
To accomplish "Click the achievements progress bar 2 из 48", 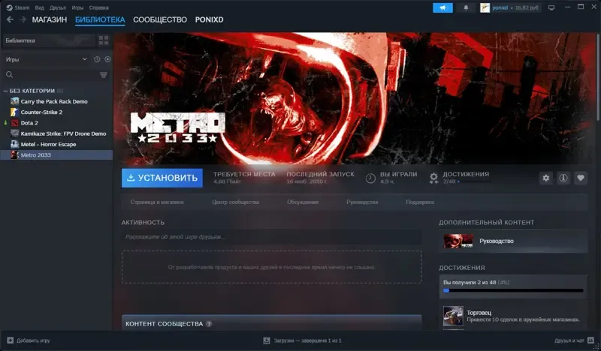I will coord(513,290).
